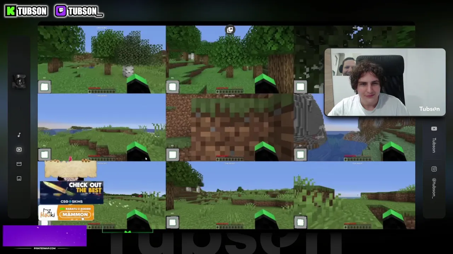453x254 pixels.
Task: Click the Tubson watermark on webcam
Action: tap(429, 109)
